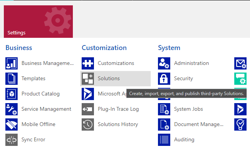Viewport: 250px width, 152px height.
Task: Open Service Management
Action: point(46,109)
